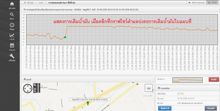Open the Search (ค้นหา) magnifier in sidebar
Viewport: 220px width, 111px height.
point(12,14)
